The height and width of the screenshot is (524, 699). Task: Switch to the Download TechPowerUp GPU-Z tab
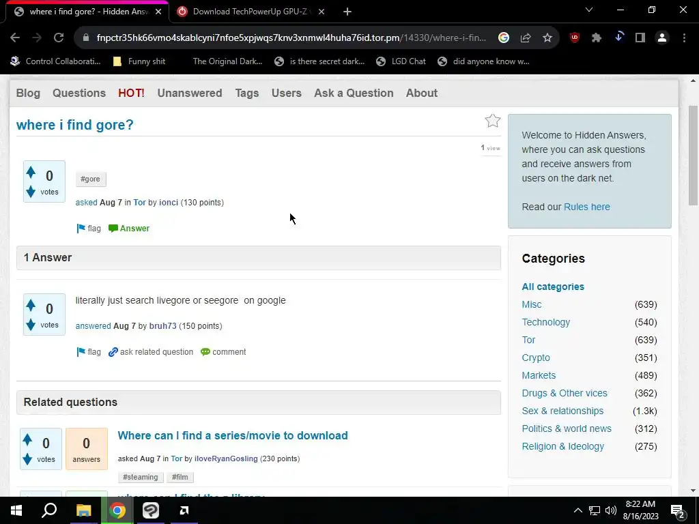tap(251, 12)
